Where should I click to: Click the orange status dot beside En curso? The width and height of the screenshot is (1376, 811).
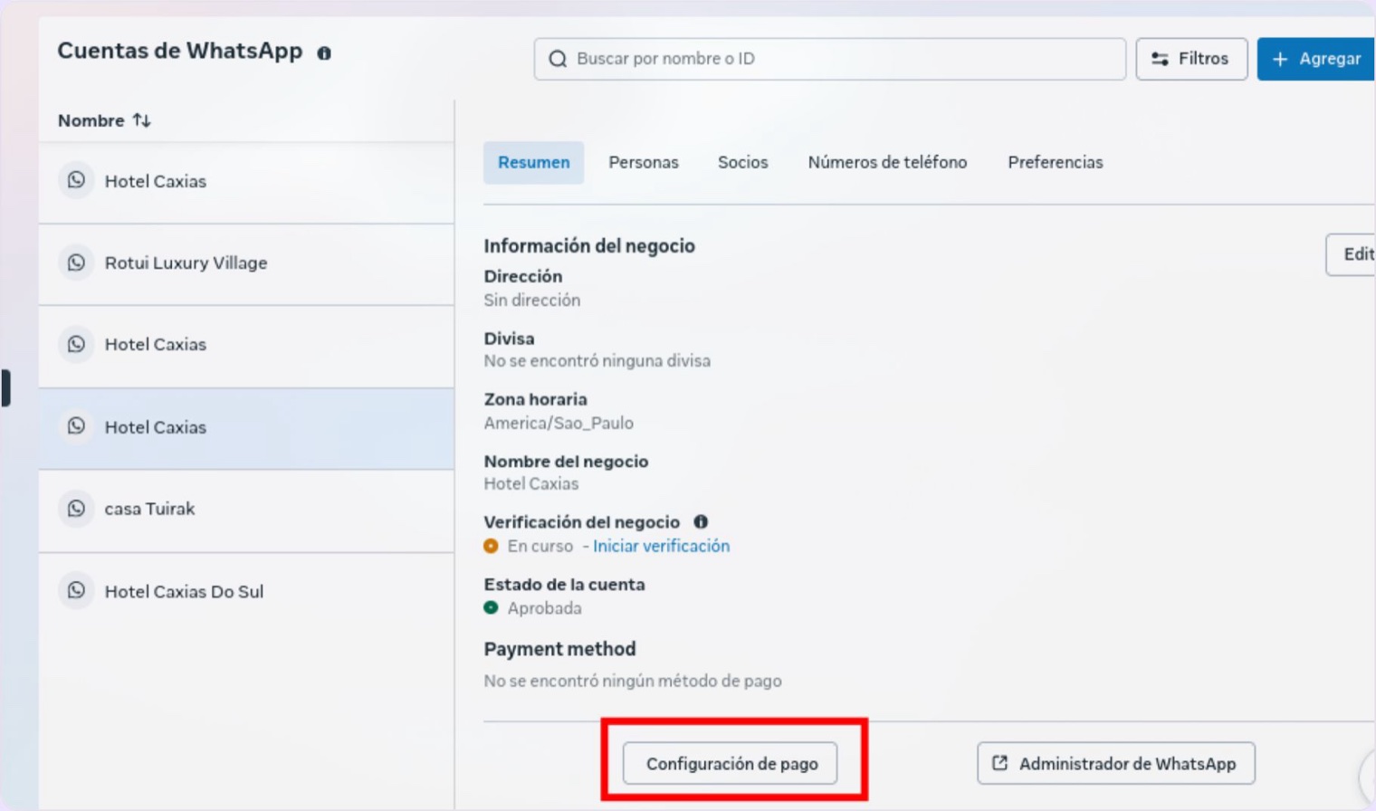[x=491, y=547]
